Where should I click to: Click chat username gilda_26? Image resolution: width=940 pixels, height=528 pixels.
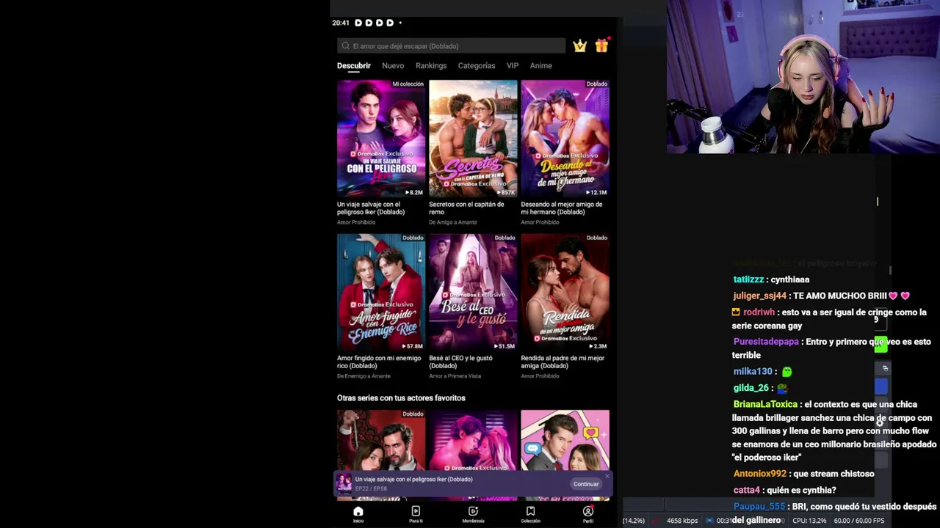(751, 388)
